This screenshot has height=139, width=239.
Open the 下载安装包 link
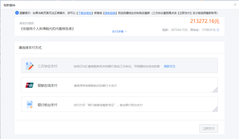[x=85, y=13]
